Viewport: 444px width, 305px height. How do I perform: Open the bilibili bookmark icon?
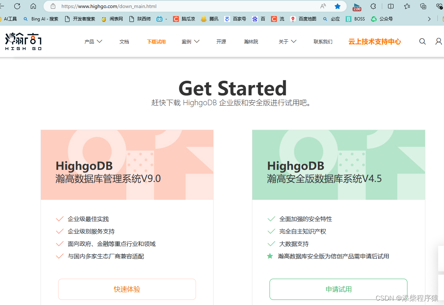click(x=159, y=19)
